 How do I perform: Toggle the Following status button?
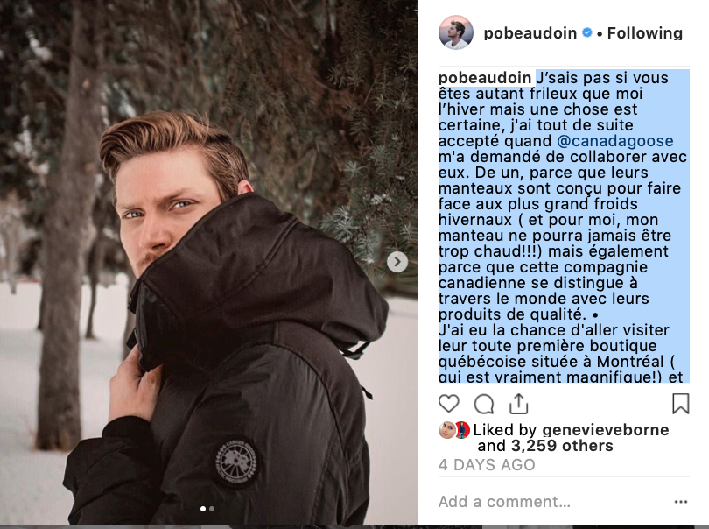(x=644, y=33)
